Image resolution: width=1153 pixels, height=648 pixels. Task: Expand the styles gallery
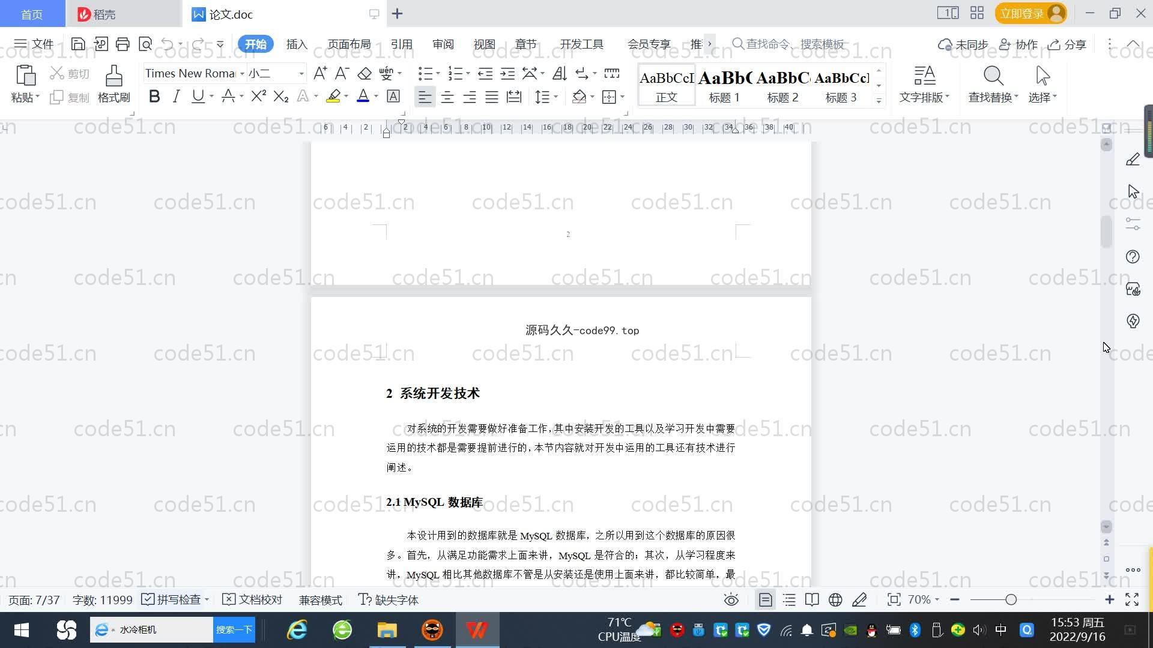[x=879, y=100]
